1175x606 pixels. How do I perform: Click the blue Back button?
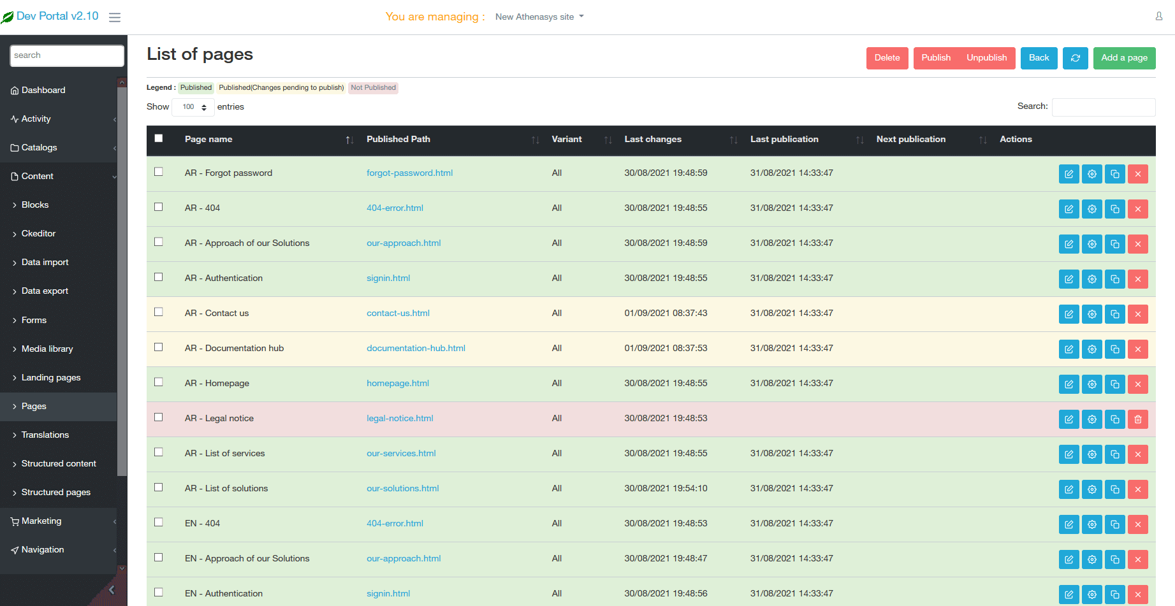[1039, 58]
